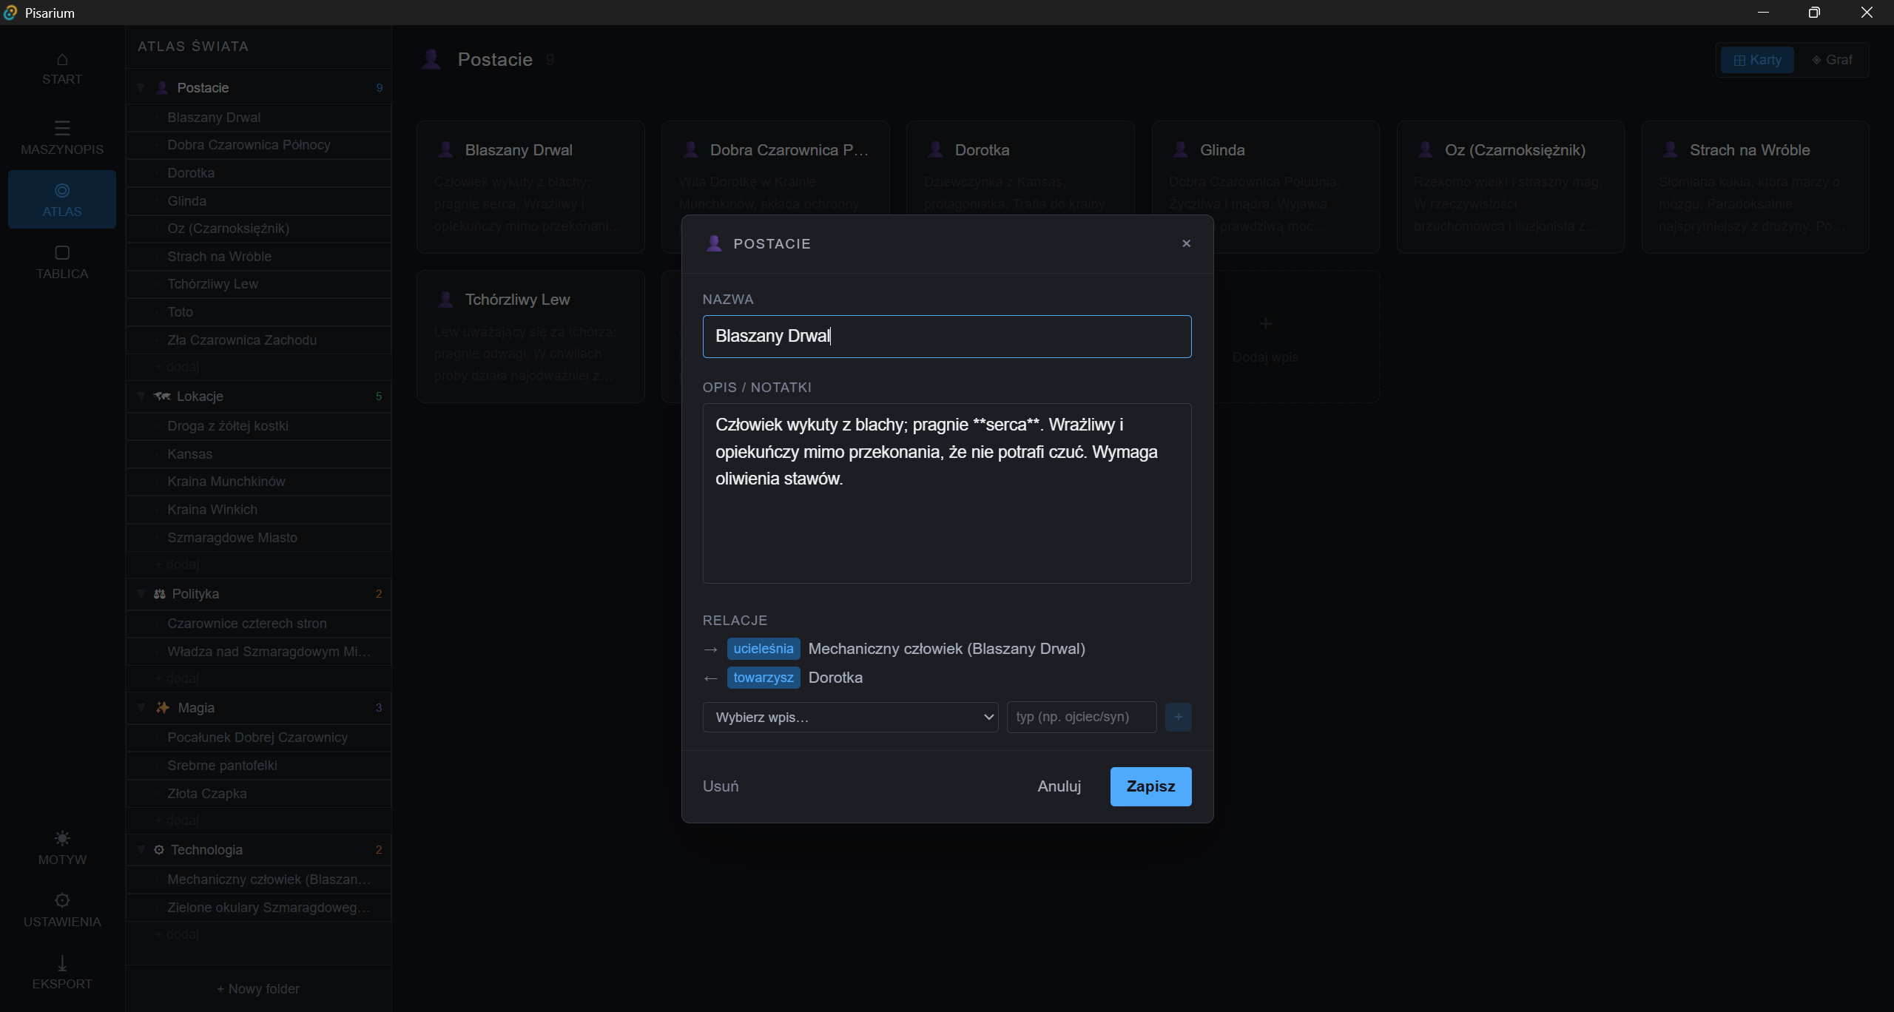This screenshot has width=1894, height=1012.
Task: Collapse the Magia folder triangle
Action: pos(141,708)
